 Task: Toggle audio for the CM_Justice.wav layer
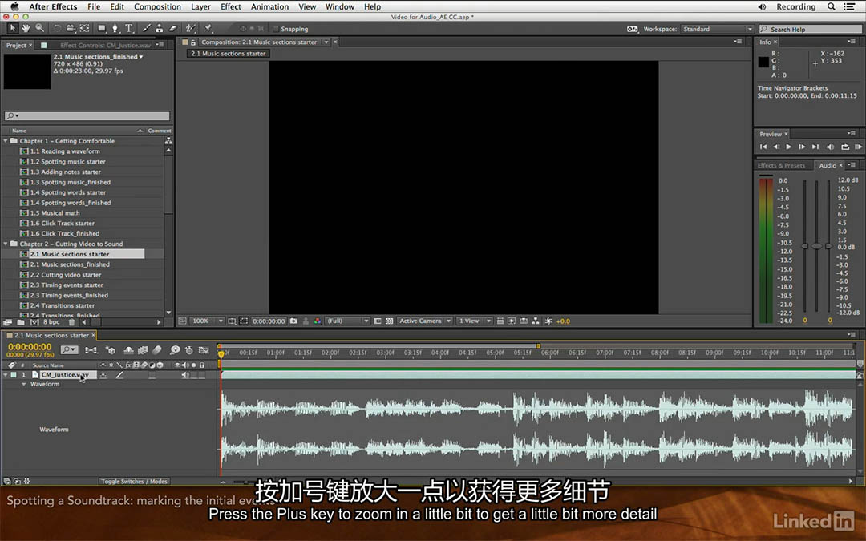pos(185,375)
